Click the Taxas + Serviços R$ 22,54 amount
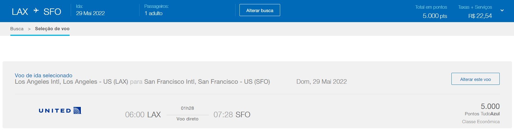 click(480, 16)
